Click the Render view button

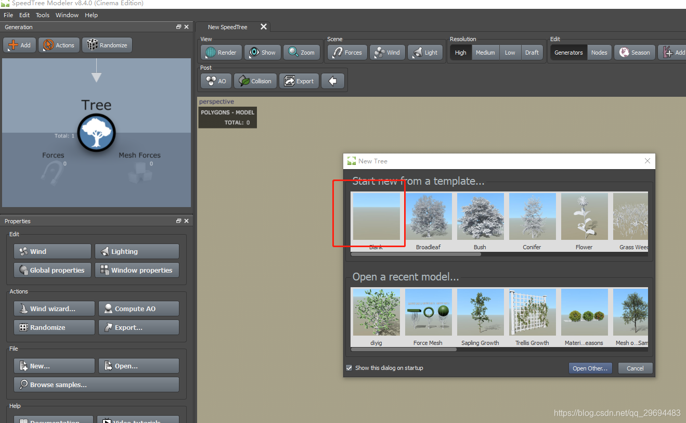(221, 53)
